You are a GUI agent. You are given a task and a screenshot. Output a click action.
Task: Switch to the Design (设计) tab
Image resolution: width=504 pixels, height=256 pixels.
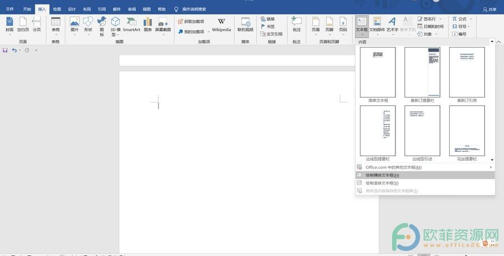pyautogui.click(x=72, y=10)
